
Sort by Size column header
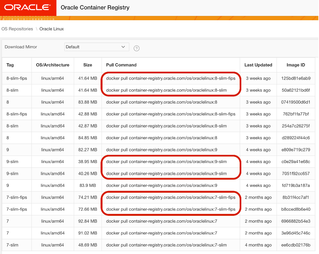click(88, 65)
